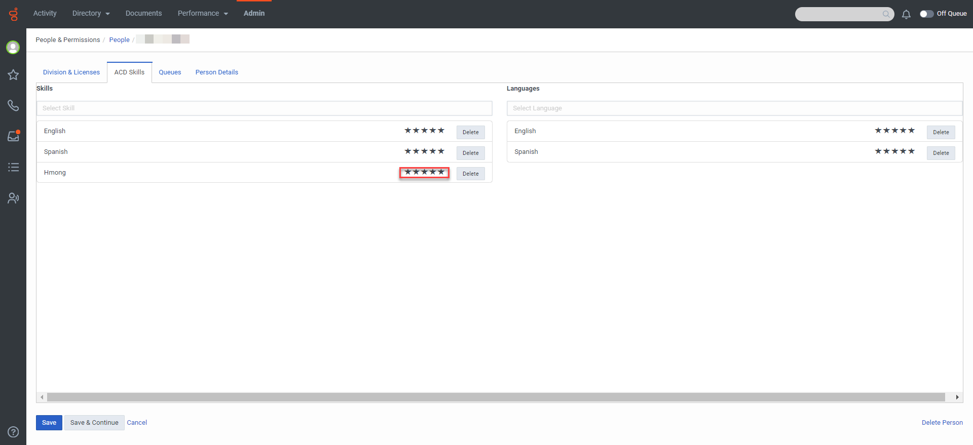This screenshot has height=445, width=973.
Task: Click the scrollbar right arrow
Action: pyautogui.click(x=957, y=397)
